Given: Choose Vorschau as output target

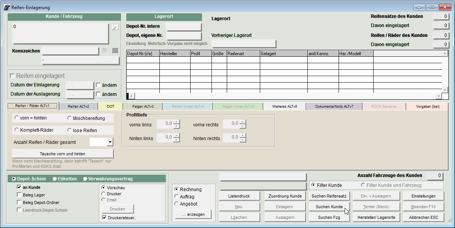Looking at the screenshot, I should point(103,187).
